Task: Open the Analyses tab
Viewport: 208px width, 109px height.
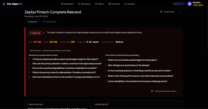Action: coord(130,4)
